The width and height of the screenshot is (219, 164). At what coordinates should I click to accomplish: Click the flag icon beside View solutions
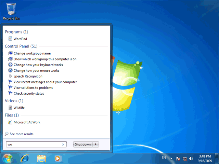click(x=10, y=87)
